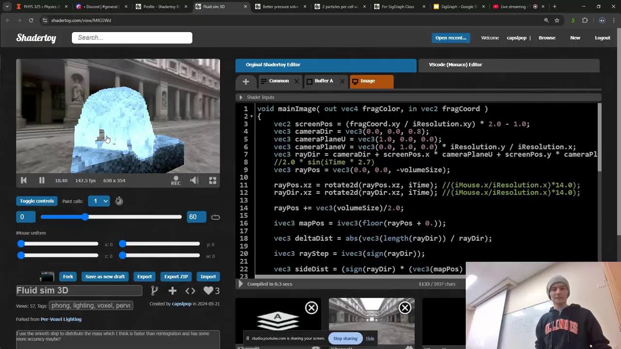Open the New shader link

tap(575, 38)
